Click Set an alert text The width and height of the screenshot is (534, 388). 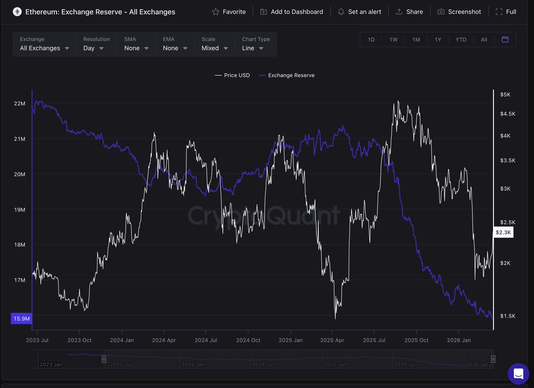coord(364,12)
